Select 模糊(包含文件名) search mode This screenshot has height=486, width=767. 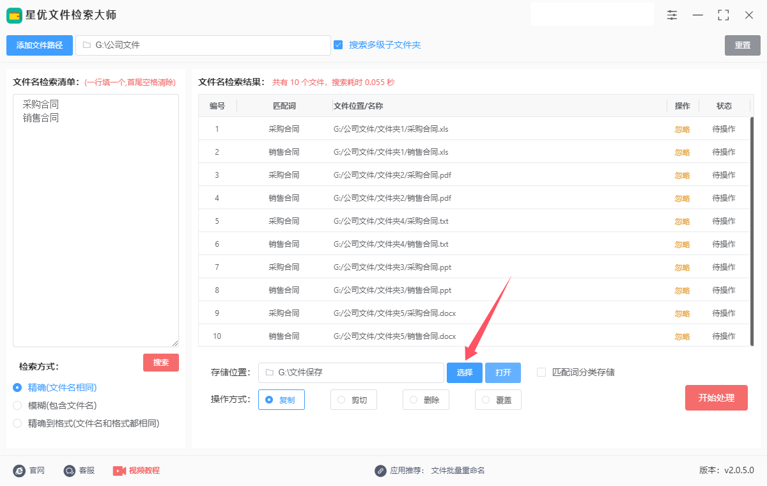point(17,405)
